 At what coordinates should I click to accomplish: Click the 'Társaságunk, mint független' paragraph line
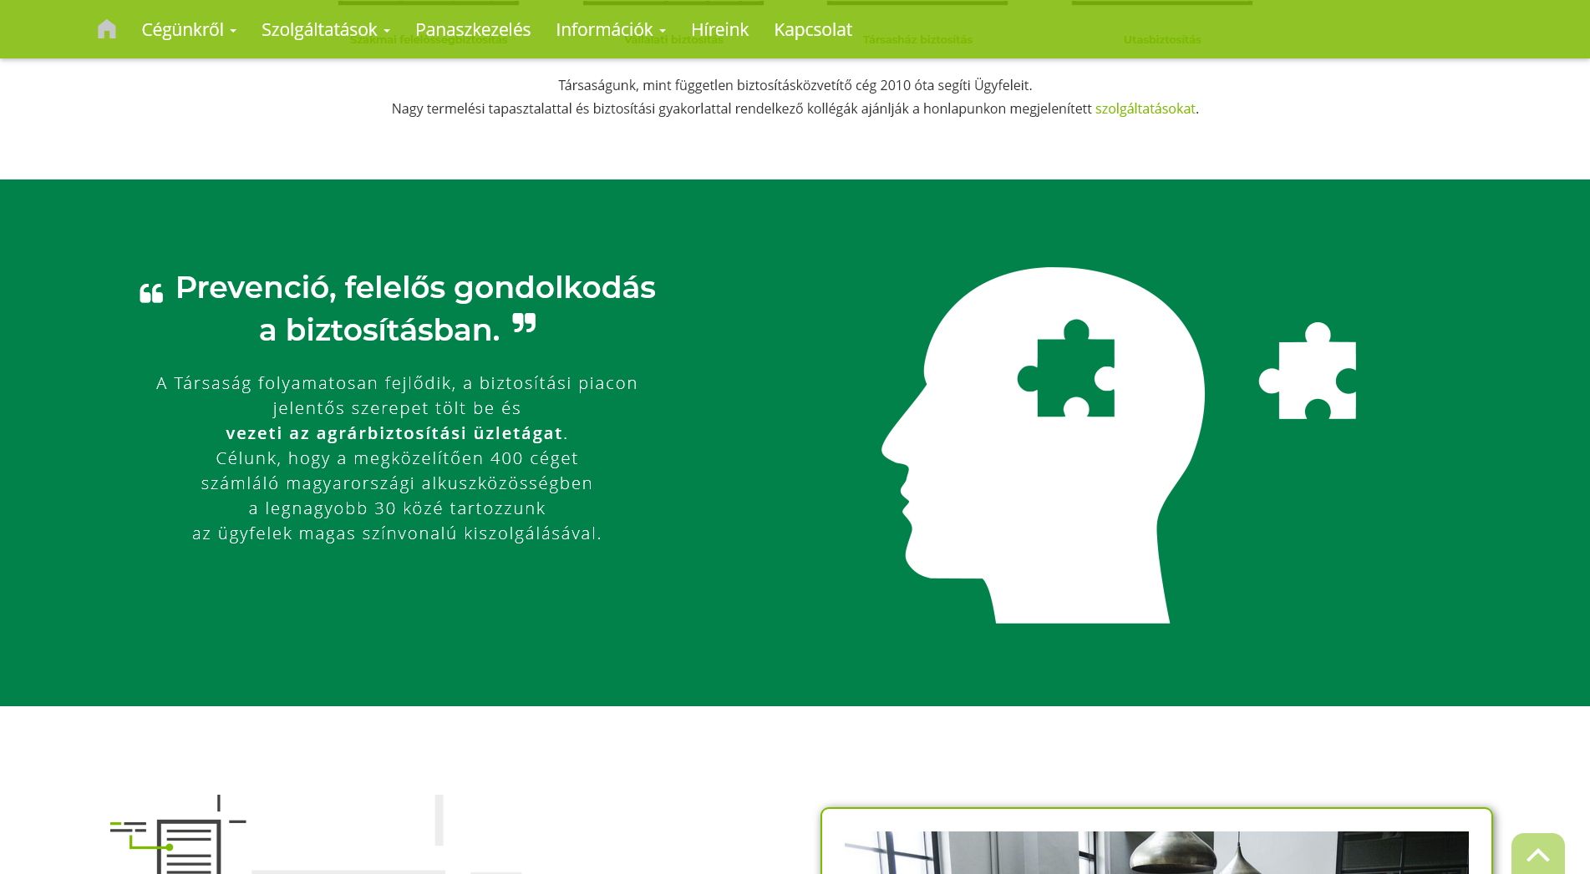pos(795,85)
